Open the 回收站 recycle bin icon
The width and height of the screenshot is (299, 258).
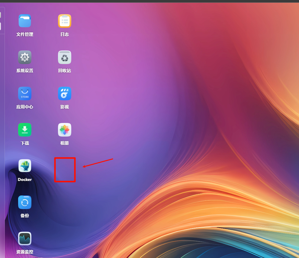click(65, 57)
